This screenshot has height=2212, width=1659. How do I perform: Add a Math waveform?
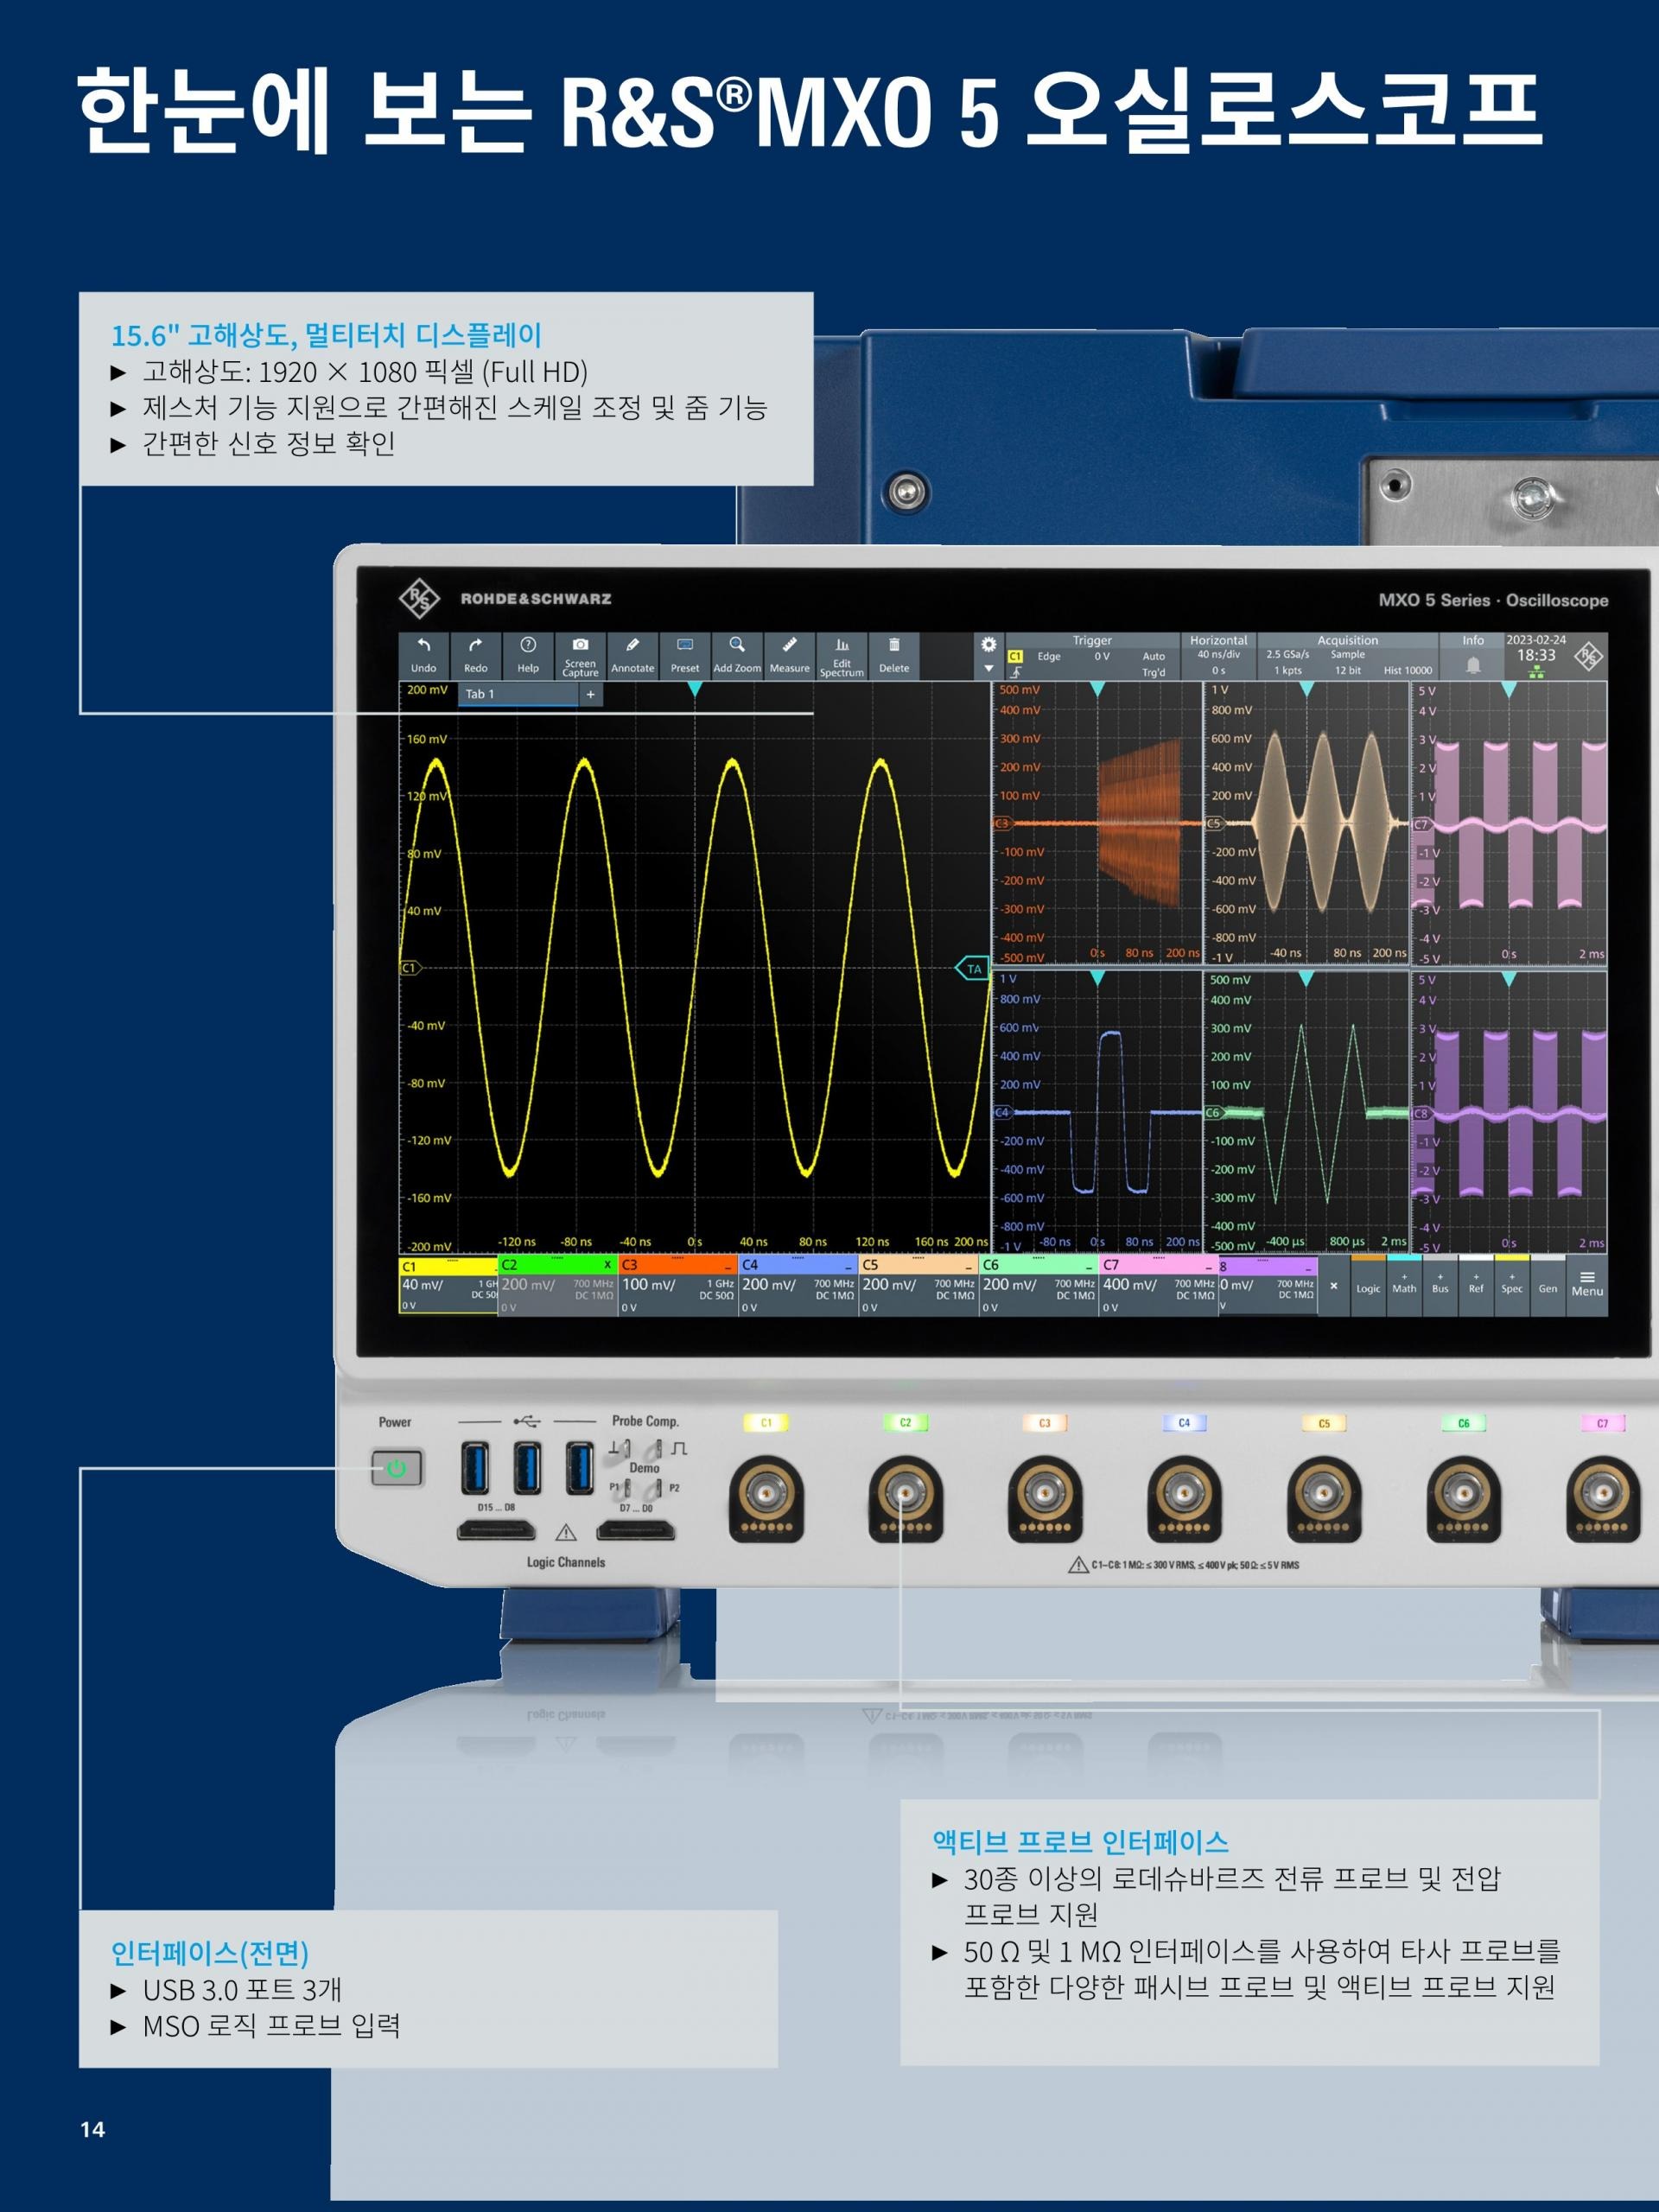tap(1404, 1285)
